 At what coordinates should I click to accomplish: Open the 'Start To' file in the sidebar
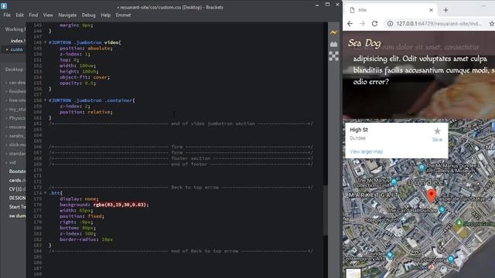point(17,207)
